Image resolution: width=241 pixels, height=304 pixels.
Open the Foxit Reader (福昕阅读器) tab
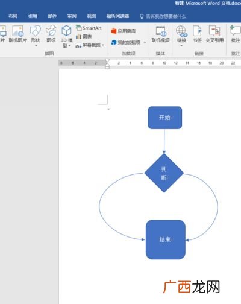(x=117, y=16)
